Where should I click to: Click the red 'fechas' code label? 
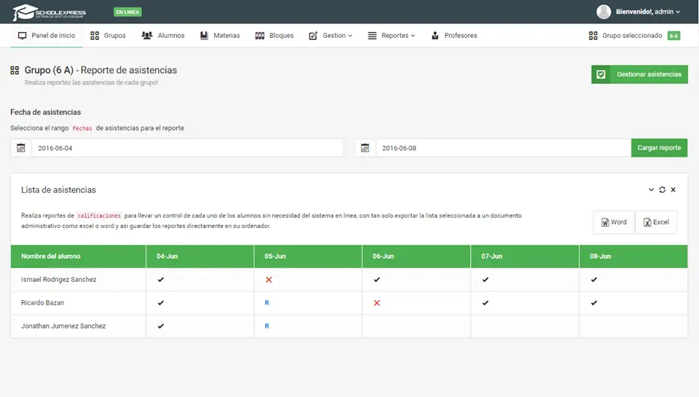point(82,128)
